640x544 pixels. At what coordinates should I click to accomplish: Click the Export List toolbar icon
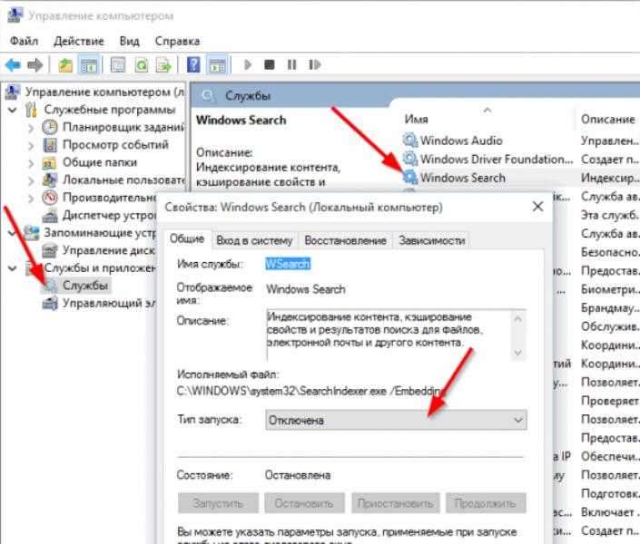click(163, 65)
